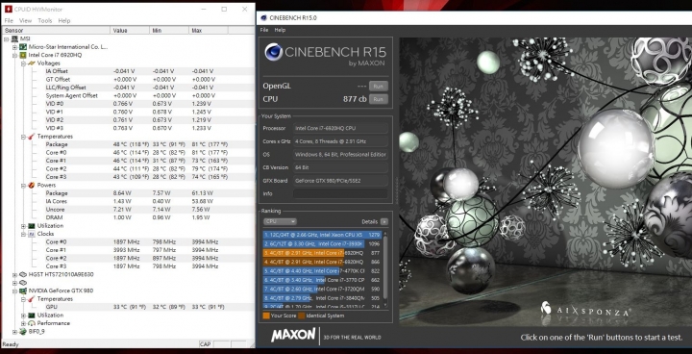
Task: Click the Cinebench R15 sphere logo
Action: [274, 52]
